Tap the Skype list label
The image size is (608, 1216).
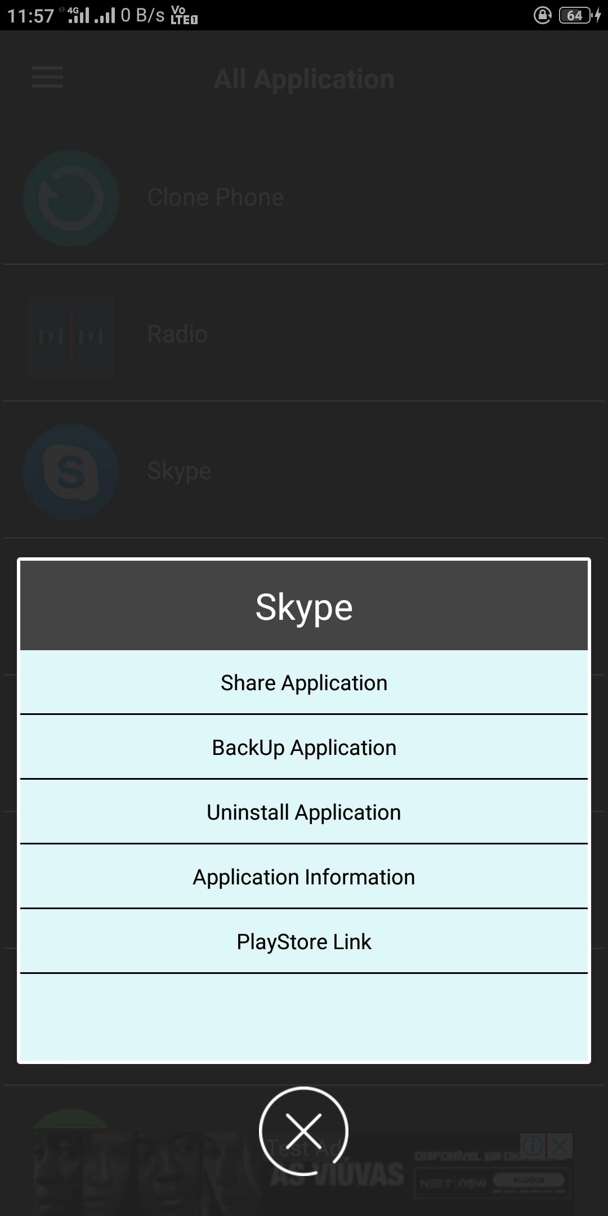tap(179, 471)
